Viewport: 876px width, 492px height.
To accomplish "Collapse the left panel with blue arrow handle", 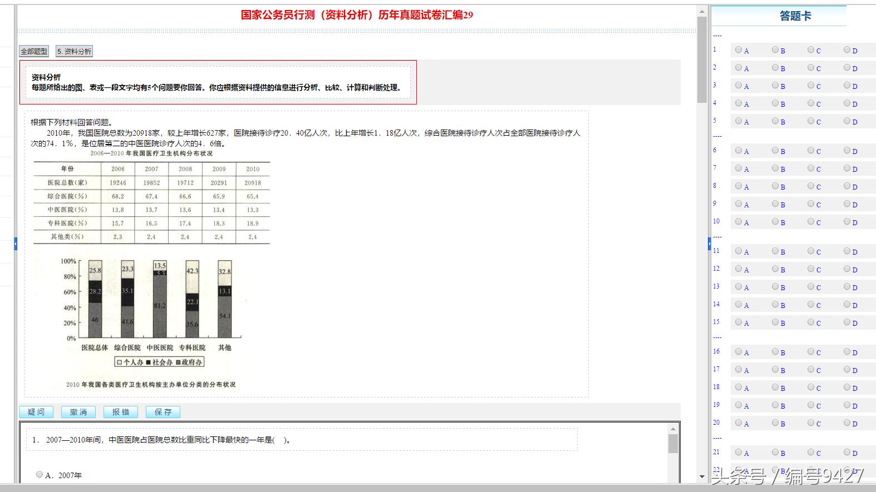I will pyautogui.click(x=16, y=243).
